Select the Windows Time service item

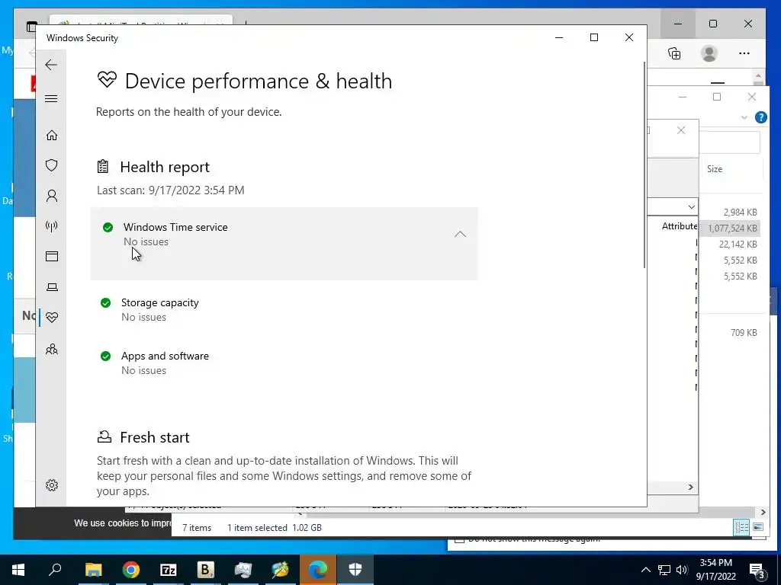pos(284,243)
